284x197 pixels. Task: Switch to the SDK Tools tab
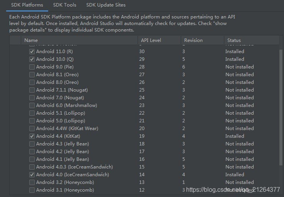coord(65,5)
